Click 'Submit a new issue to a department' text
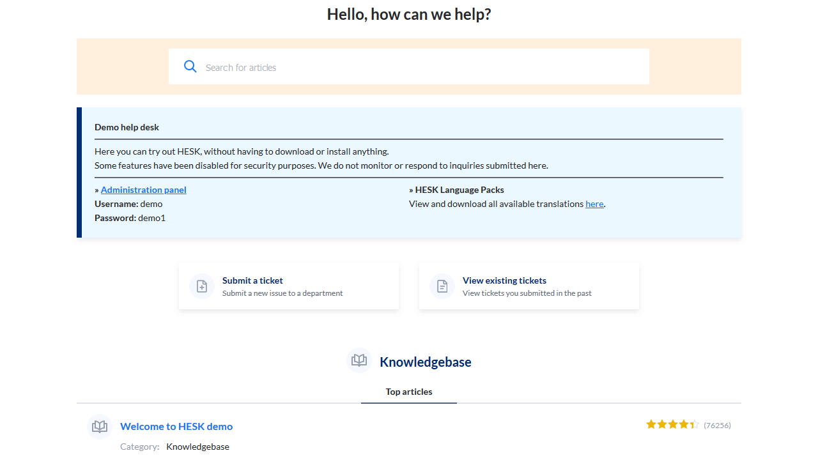 [x=282, y=293]
